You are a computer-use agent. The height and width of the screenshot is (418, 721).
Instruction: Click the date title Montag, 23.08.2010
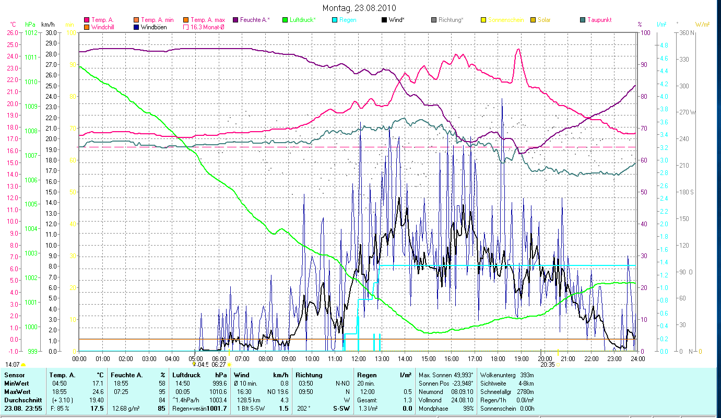coord(359,8)
